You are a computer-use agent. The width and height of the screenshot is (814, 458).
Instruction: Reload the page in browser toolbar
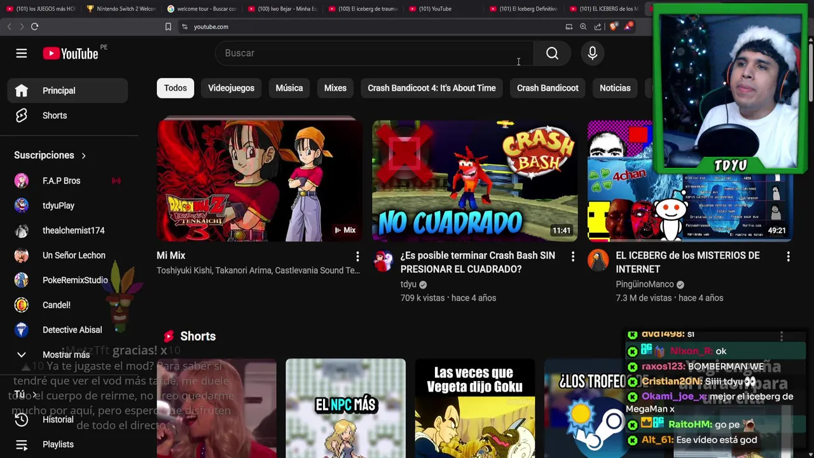coord(34,27)
